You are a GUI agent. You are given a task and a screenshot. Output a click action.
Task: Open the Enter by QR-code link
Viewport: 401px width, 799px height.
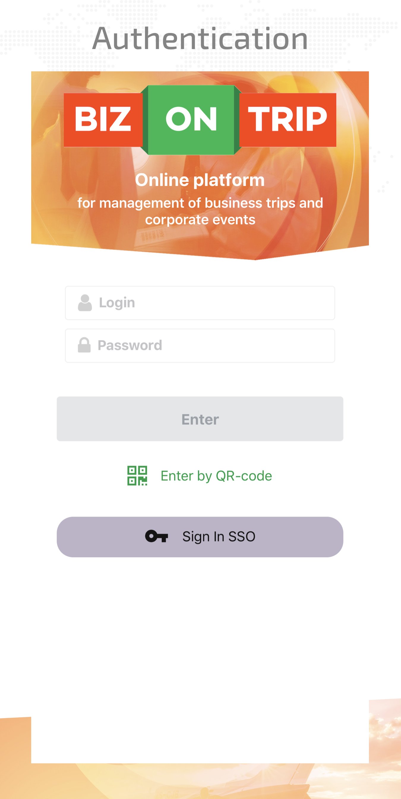(216, 476)
